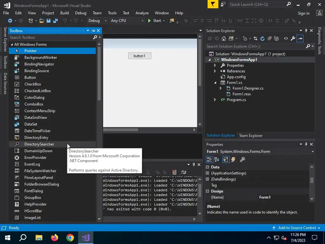This screenshot has height=244, width=325.
Task: Open the Tools menu
Action: tap(112, 13)
